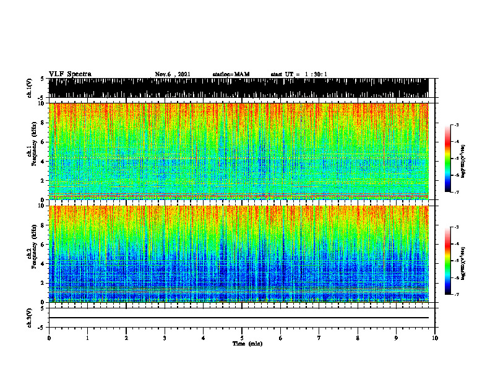Click the "-5" tick on ch.1(V) axis
Viewport: 490px width, 379px height.
point(41,98)
